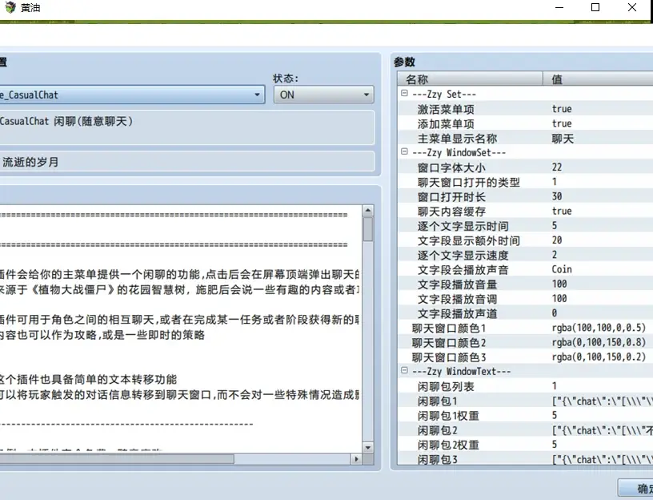Click the value rgba(0,100,150,0.2)
The image size is (653, 500).
pyautogui.click(x=599, y=357)
